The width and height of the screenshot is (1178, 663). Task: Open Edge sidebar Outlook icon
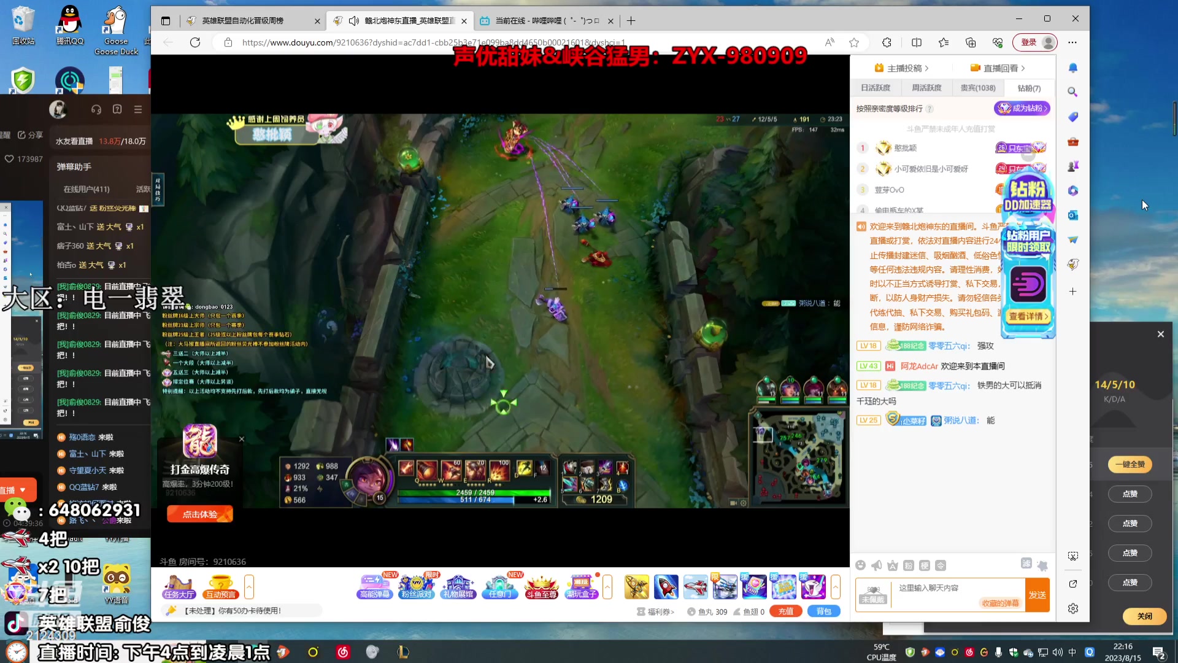(x=1072, y=215)
